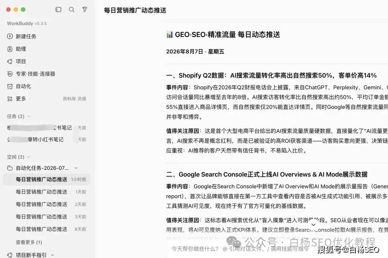Screen dimensions: 388x258
Task: Click the scroll-to-bottom down arrow
Action: point(313,225)
